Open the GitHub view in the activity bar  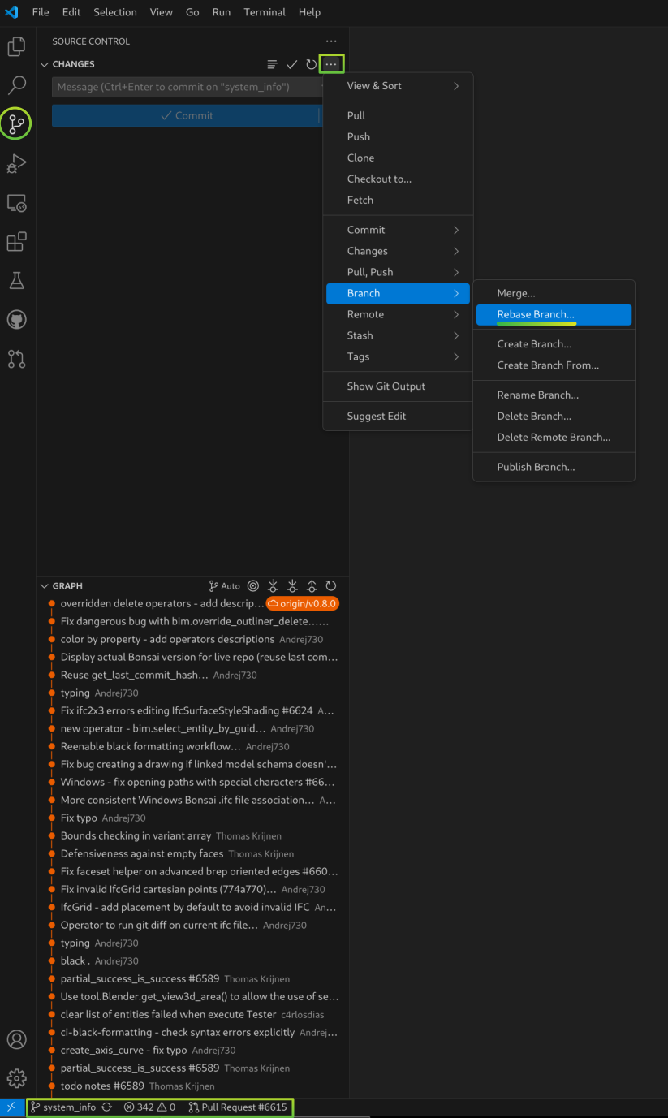(17, 319)
